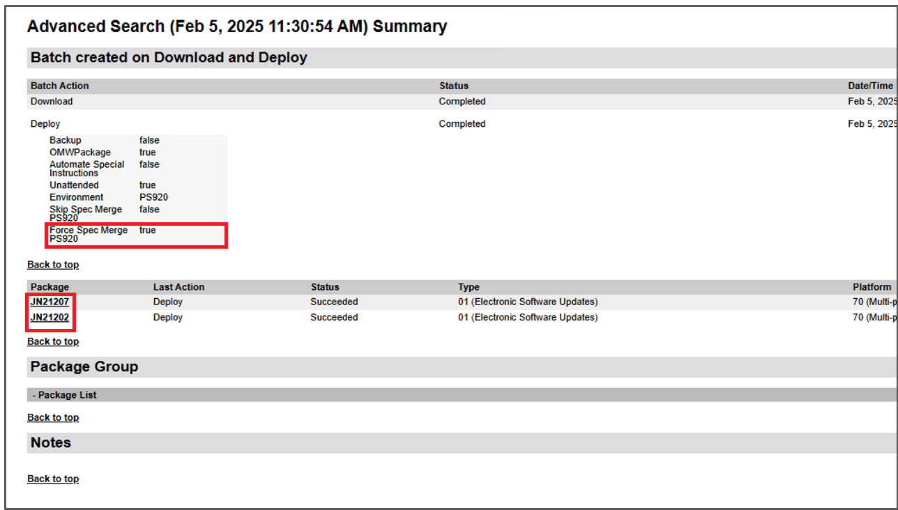Screen dimensions: 898x510
Task: Click the Package Group section header
Action: [x=84, y=366]
